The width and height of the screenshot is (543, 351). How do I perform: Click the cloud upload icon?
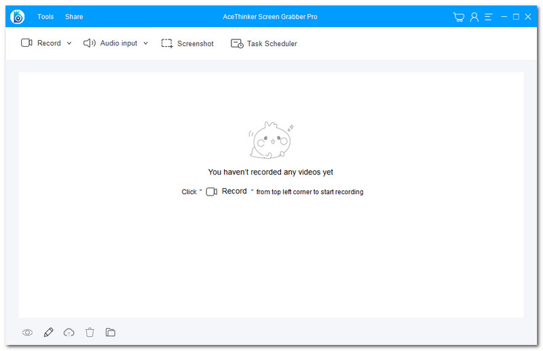[x=69, y=333]
